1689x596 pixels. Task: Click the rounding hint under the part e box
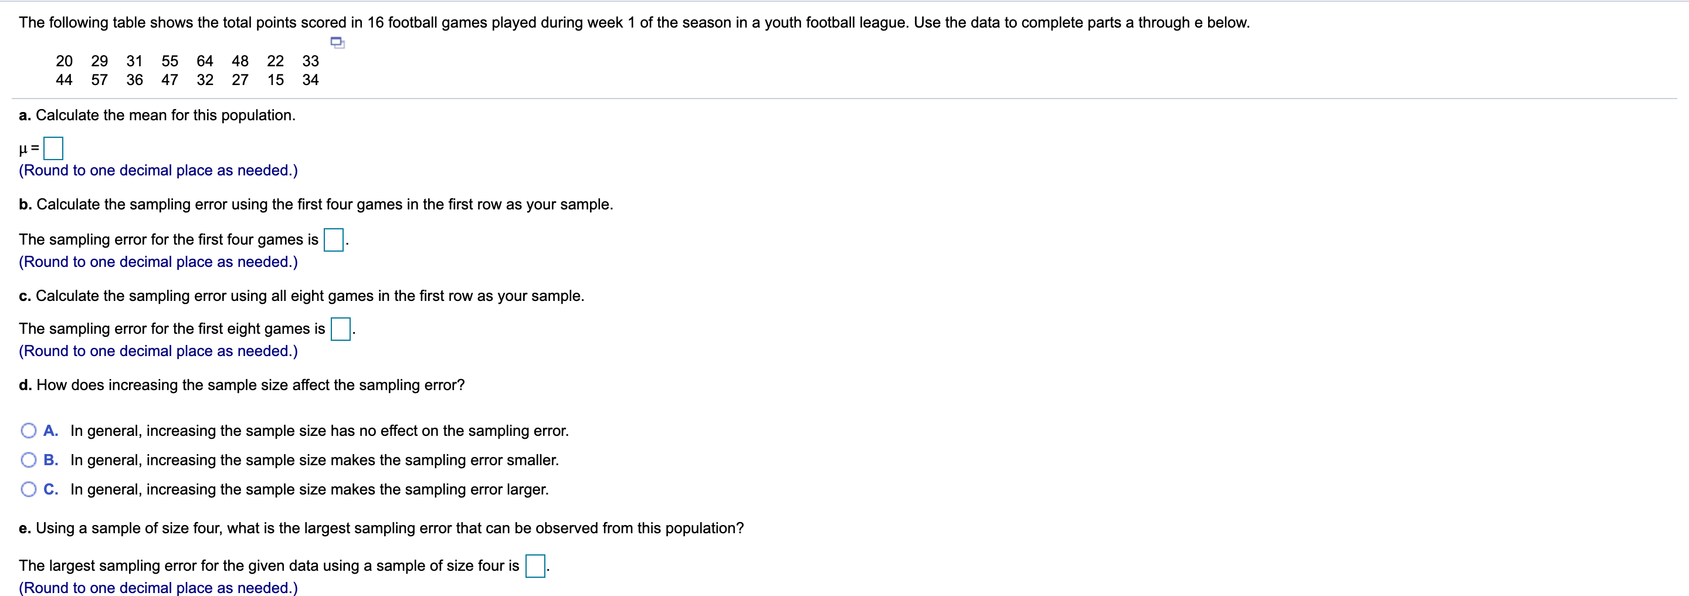(158, 587)
